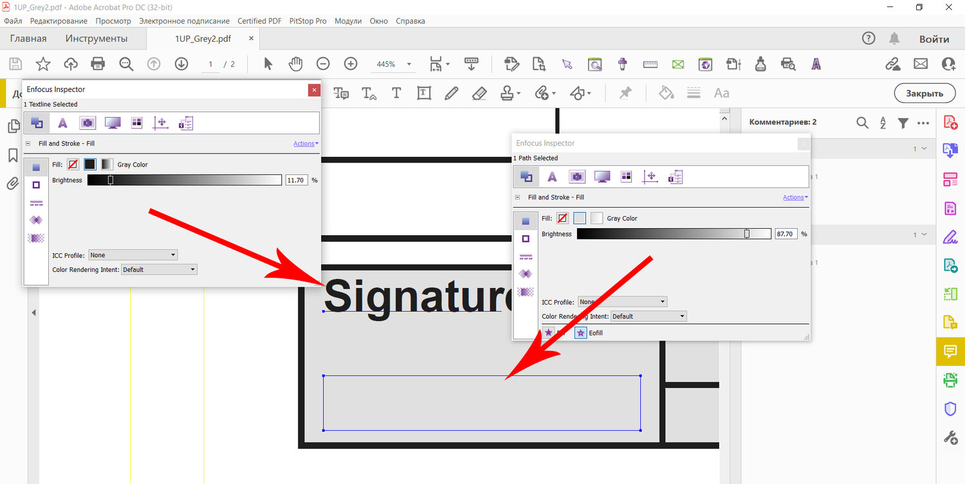Open the Редактирование menu

[x=59, y=21]
